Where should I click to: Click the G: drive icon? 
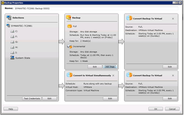tap(12, 42)
